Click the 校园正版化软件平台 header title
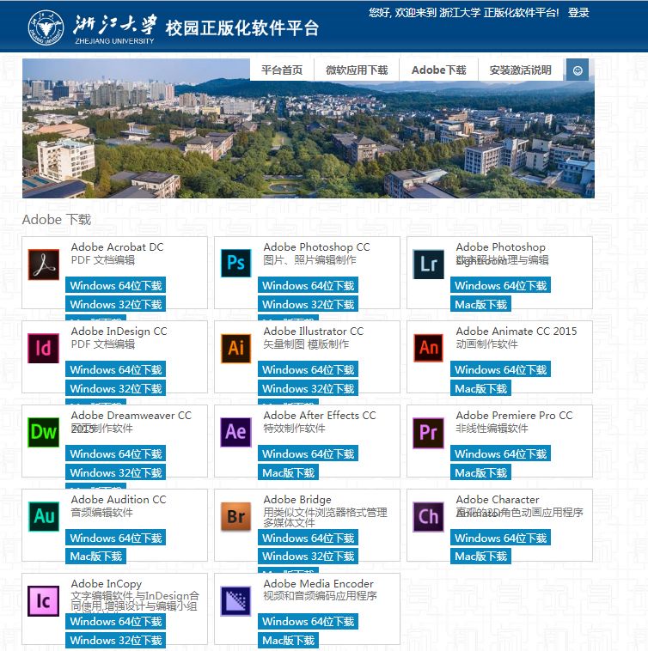Viewport: 648px width, 651px height. (x=242, y=28)
